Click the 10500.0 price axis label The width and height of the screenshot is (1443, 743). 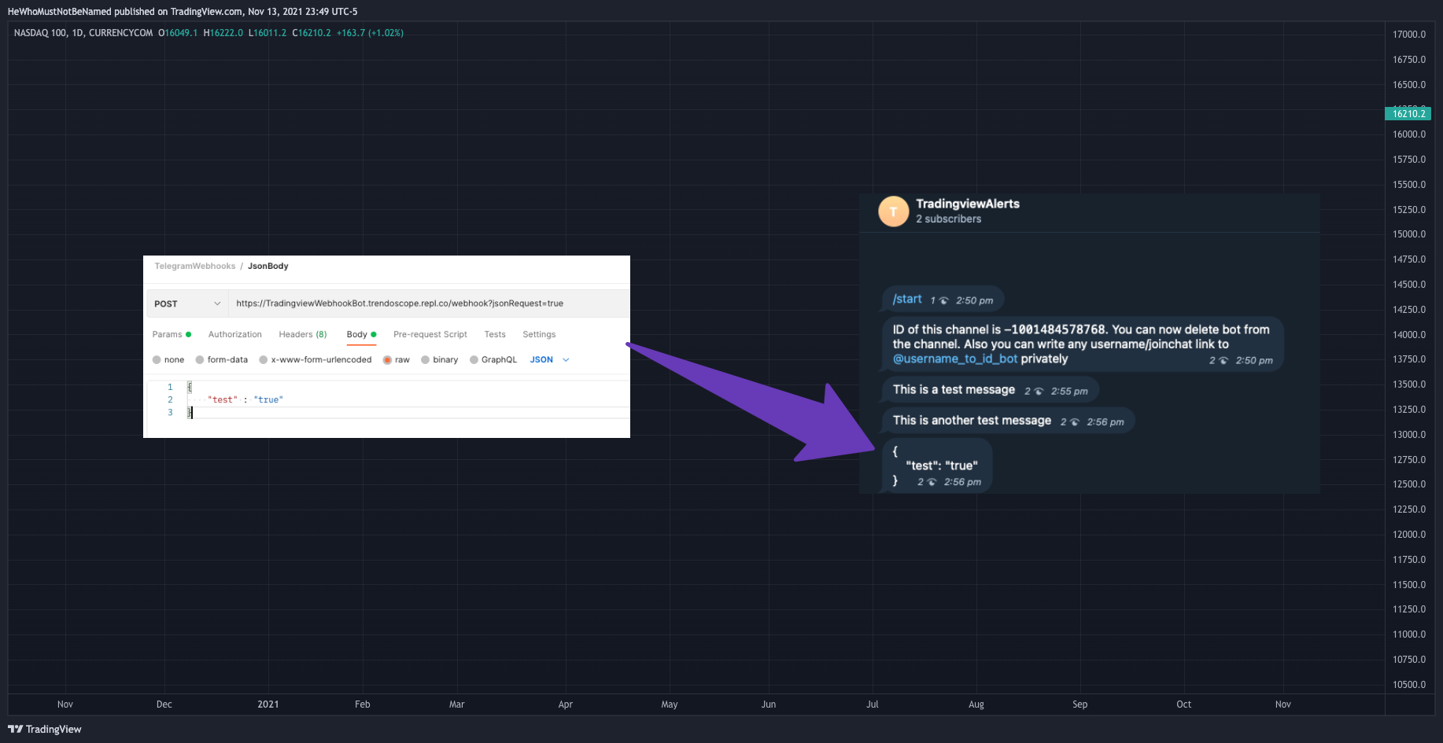[1409, 685]
